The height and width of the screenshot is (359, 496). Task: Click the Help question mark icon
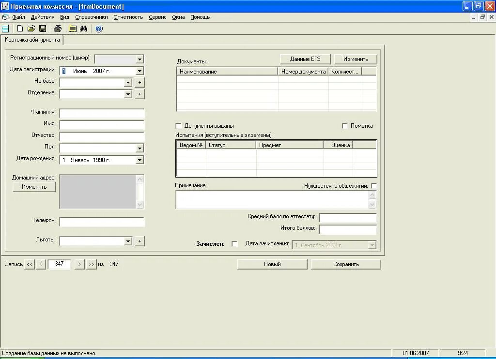click(x=99, y=29)
